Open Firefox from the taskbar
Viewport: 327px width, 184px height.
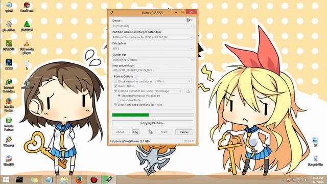point(79,179)
